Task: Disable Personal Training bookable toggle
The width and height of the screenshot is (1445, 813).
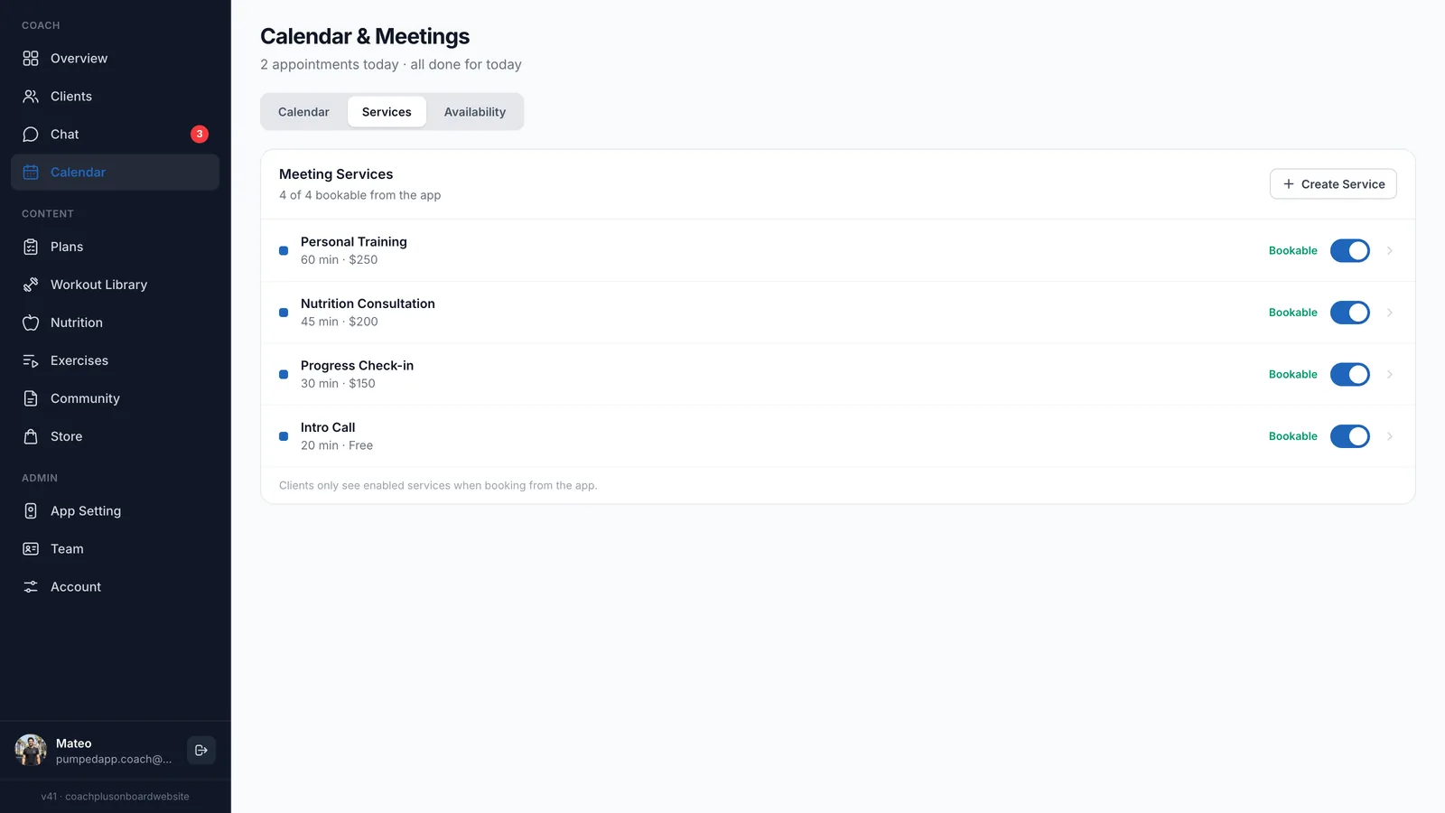Action: tap(1350, 250)
